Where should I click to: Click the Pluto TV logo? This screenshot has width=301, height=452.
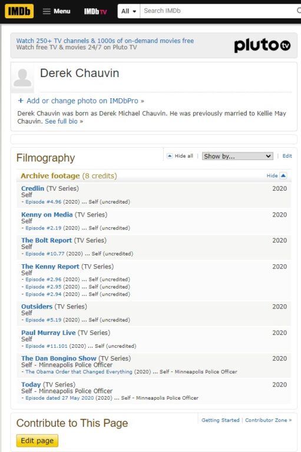[x=262, y=45]
